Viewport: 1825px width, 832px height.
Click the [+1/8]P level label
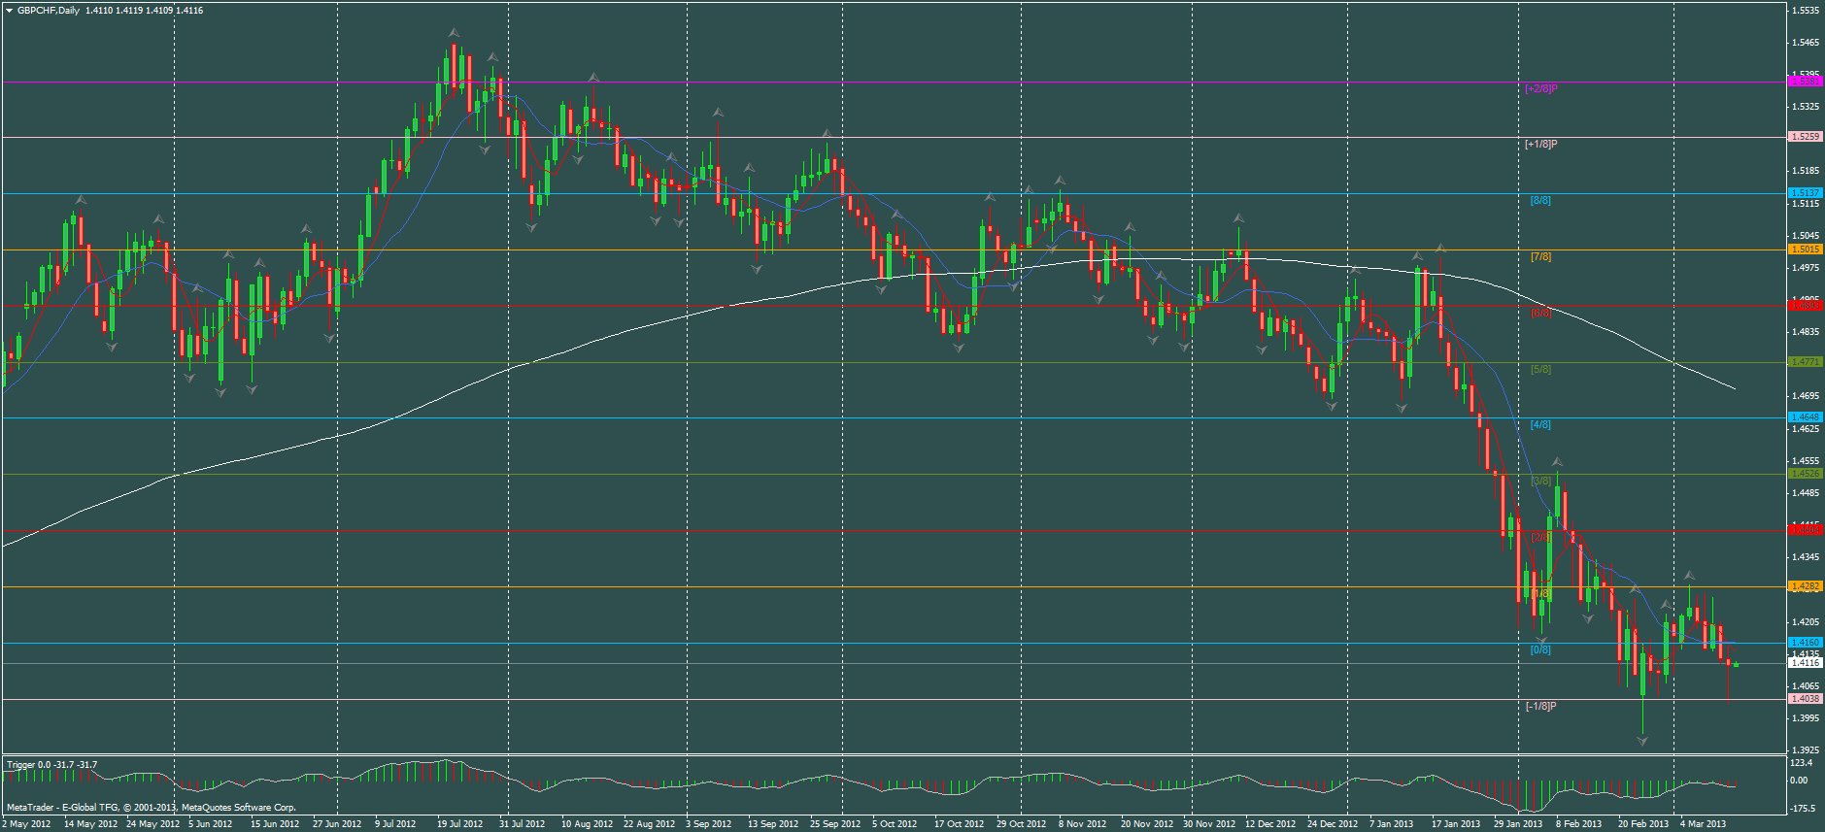[1540, 144]
